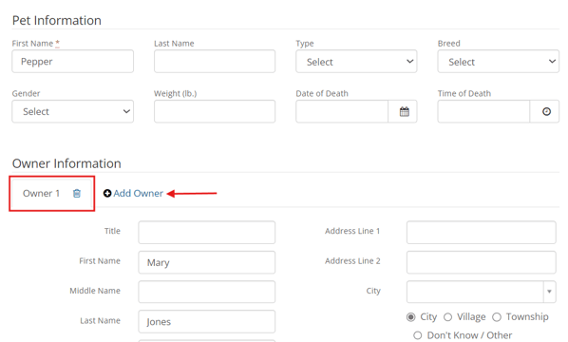This screenshot has height=342, width=568.
Task: Click the Address Line 1 field
Action: [x=481, y=232]
